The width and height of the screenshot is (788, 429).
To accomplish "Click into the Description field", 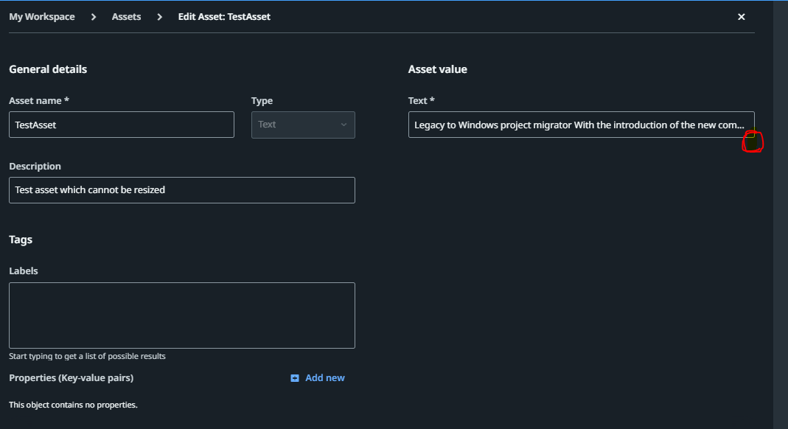I will point(181,190).
